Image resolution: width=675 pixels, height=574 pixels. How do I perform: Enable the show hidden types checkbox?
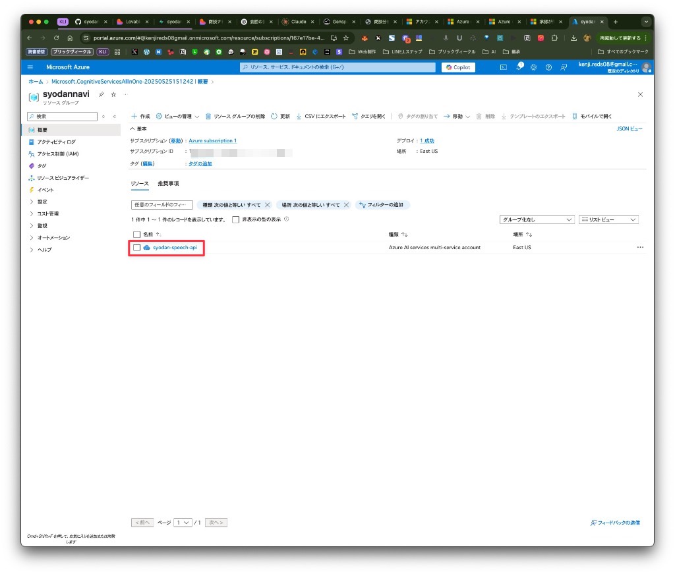click(235, 219)
